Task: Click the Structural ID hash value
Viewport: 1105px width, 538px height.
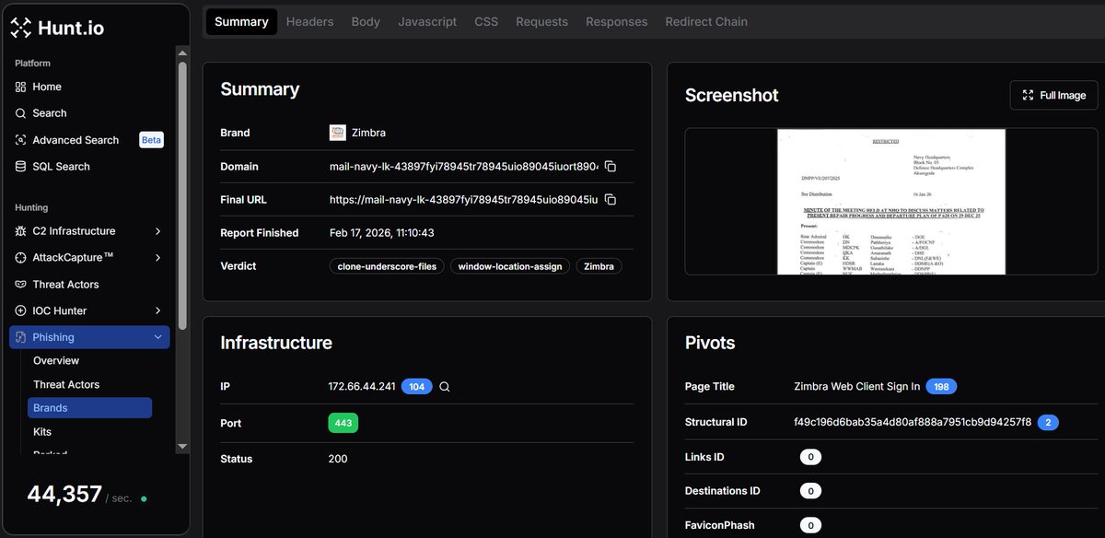Action: click(x=913, y=422)
